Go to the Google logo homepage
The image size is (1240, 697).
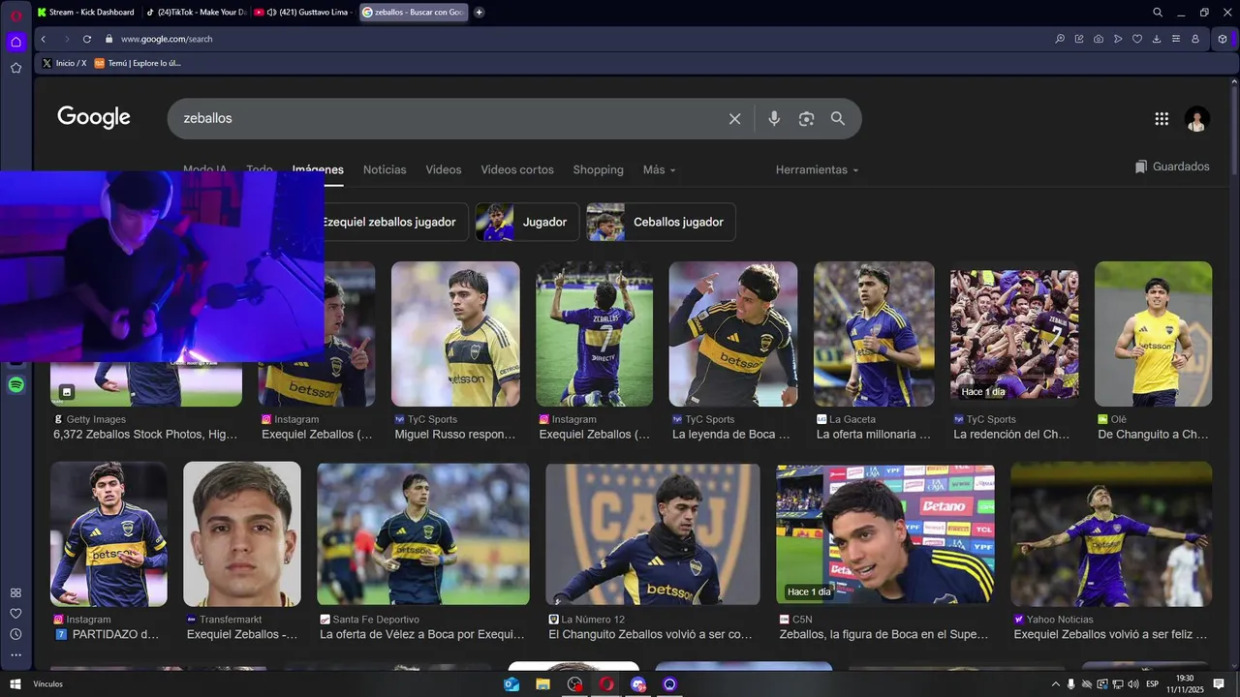click(94, 117)
